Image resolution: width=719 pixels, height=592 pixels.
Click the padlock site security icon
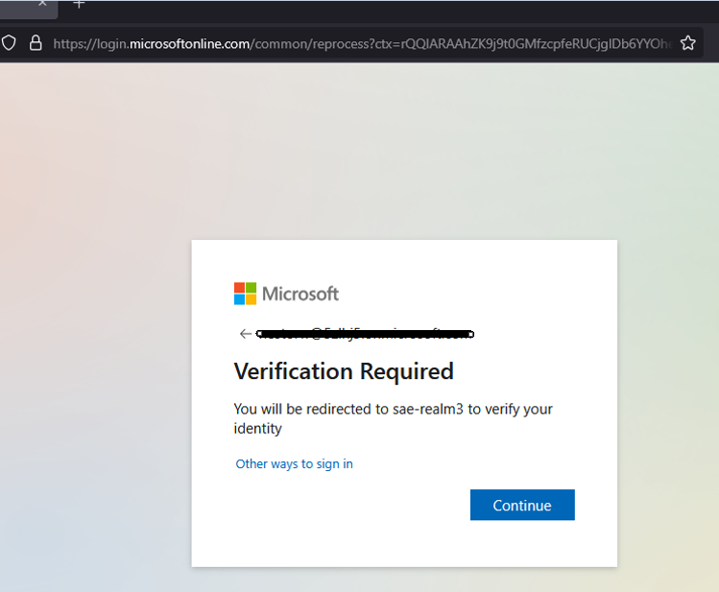tap(36, 42)
